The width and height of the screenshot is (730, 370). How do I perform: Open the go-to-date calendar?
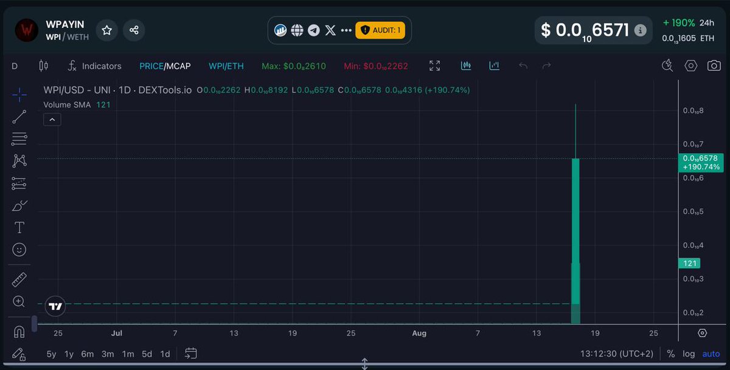point(191,354)
